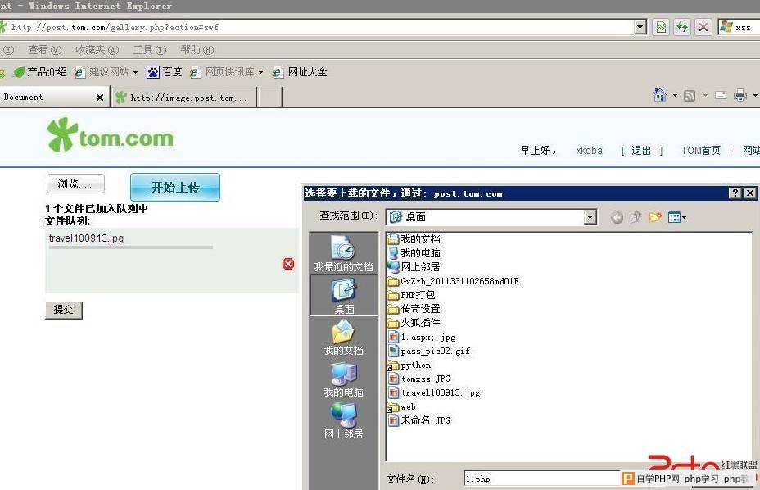Click the compatibility view icon beside address bar
The height and width of the screenshot is (490, 760).
pyautogui.click(x=661, y=27)
